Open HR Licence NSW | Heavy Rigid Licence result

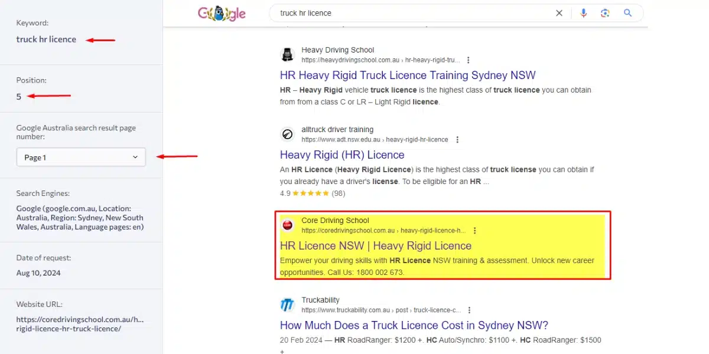click(x=376, y=246)
